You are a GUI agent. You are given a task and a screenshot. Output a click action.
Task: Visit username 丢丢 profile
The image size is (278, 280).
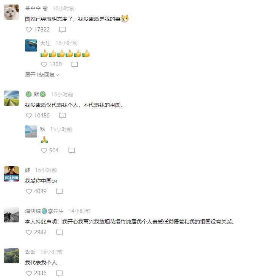[30, 252]
